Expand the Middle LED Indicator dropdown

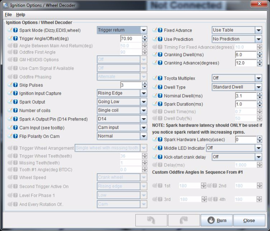point(258,148)
